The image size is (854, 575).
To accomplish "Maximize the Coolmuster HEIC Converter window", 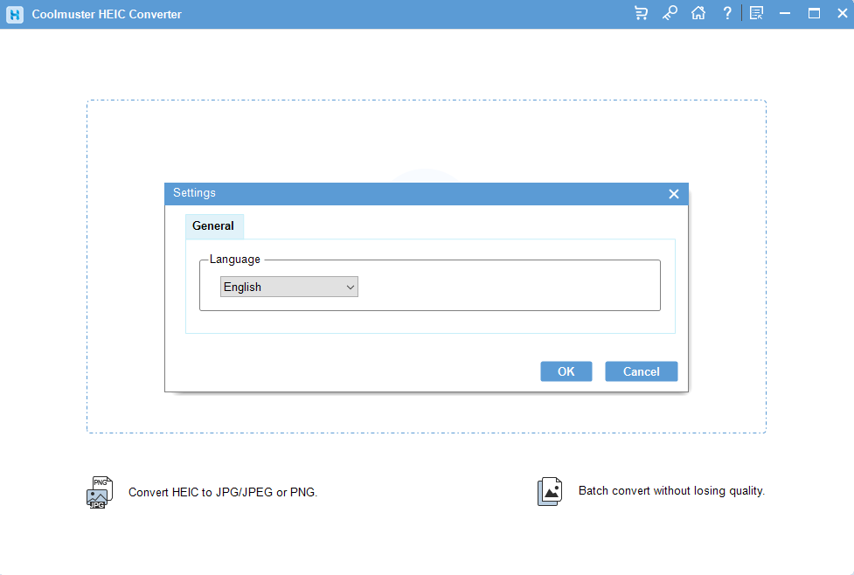I will 814,14.
